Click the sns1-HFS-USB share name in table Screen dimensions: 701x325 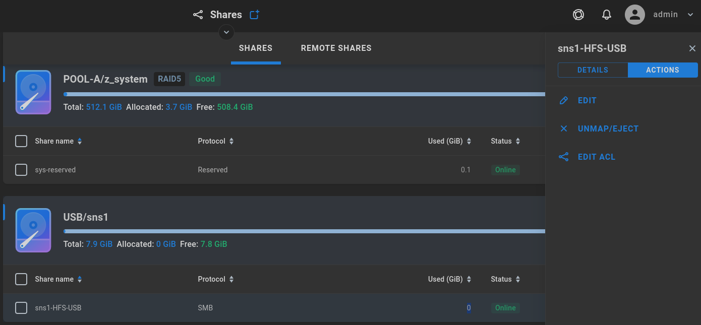[x=58, y=308]
